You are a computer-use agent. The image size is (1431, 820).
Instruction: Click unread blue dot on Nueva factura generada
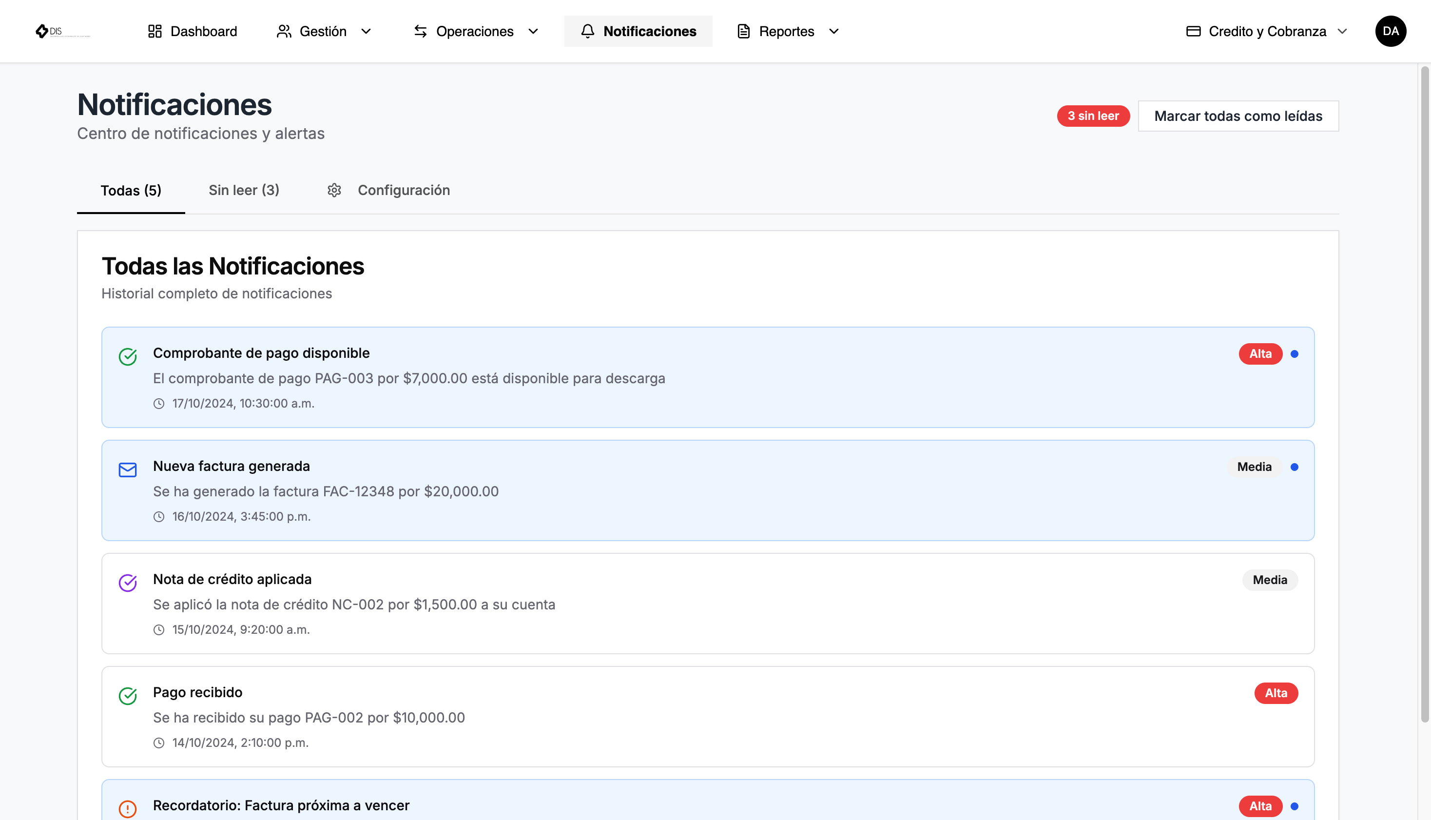(x=1294, y=467)
